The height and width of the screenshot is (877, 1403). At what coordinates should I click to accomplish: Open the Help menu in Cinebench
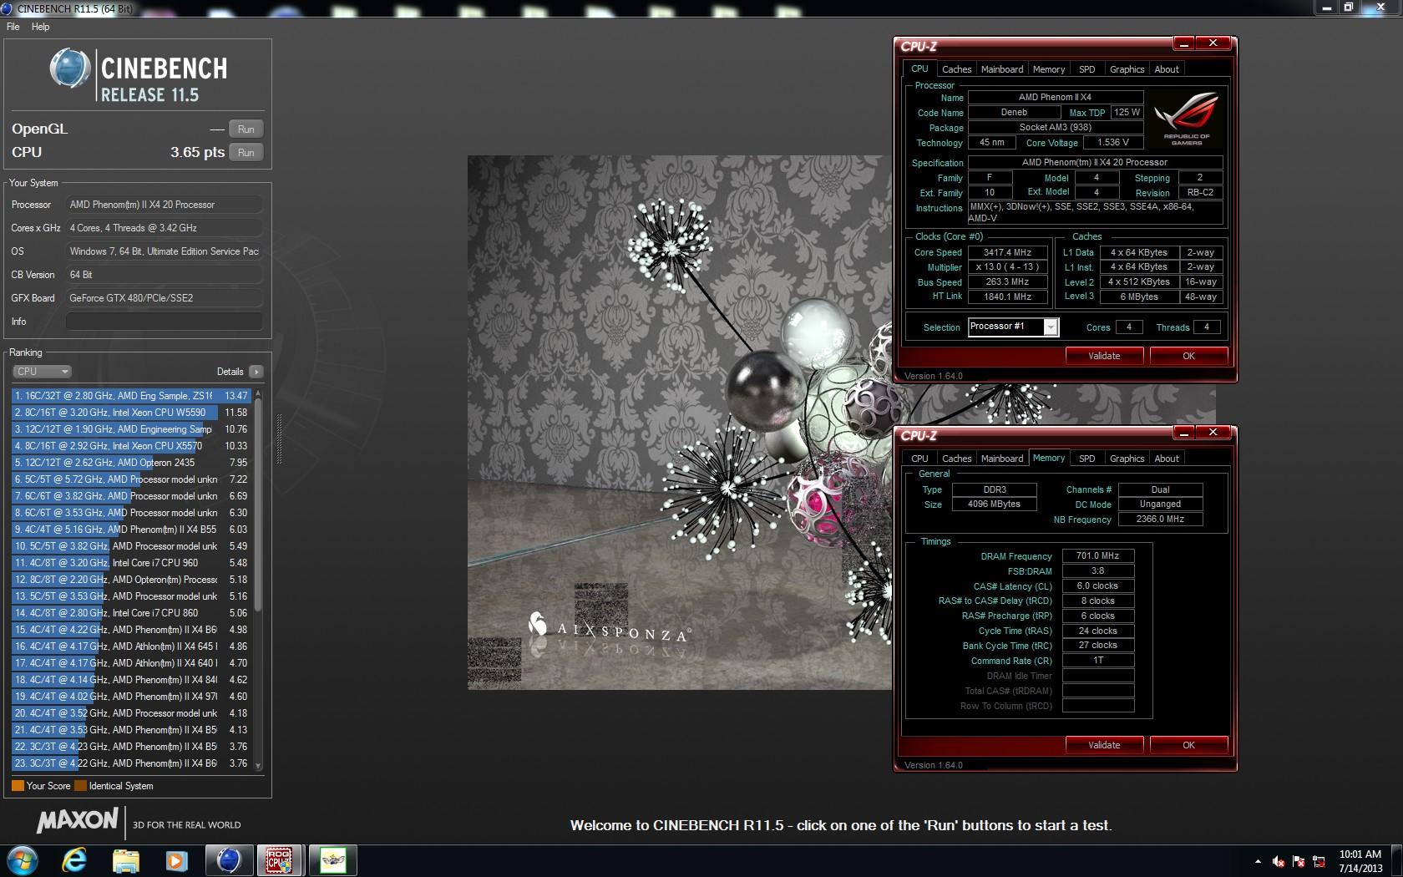point(40,27)
